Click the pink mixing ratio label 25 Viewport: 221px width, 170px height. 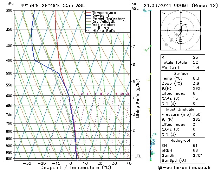point(127,94)
